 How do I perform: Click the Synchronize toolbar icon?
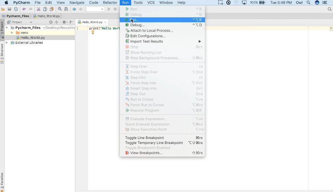coord(16,9)
